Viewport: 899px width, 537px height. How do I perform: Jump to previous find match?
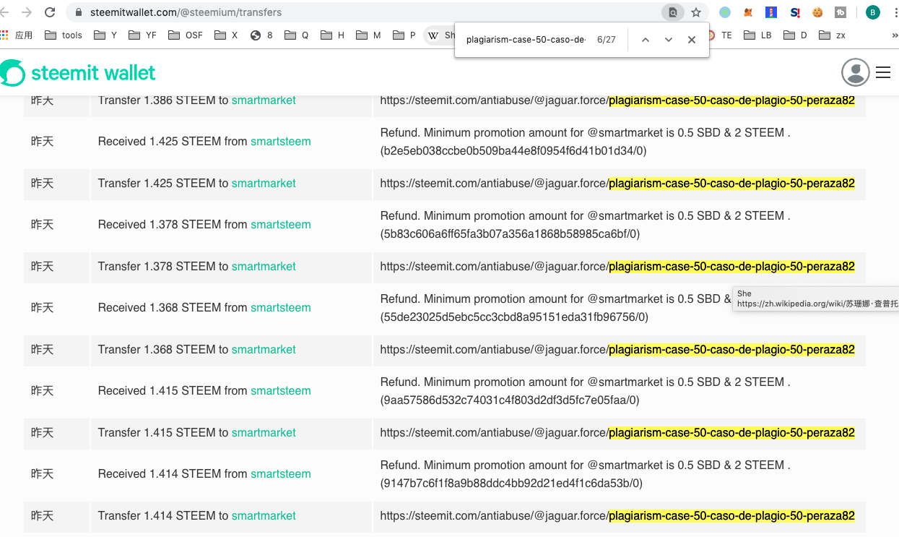[x=646, y=40]
